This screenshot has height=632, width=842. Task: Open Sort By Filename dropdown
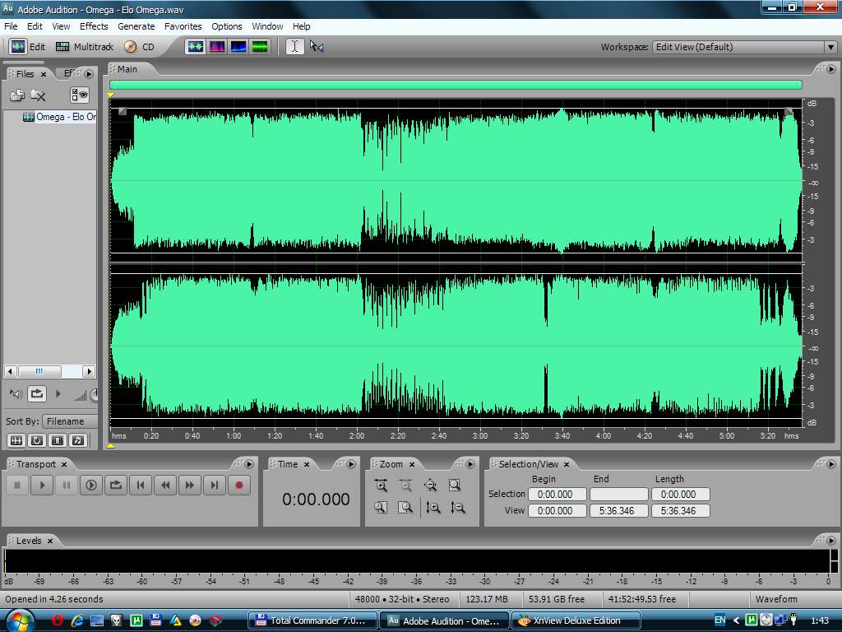tap(70, 421)
